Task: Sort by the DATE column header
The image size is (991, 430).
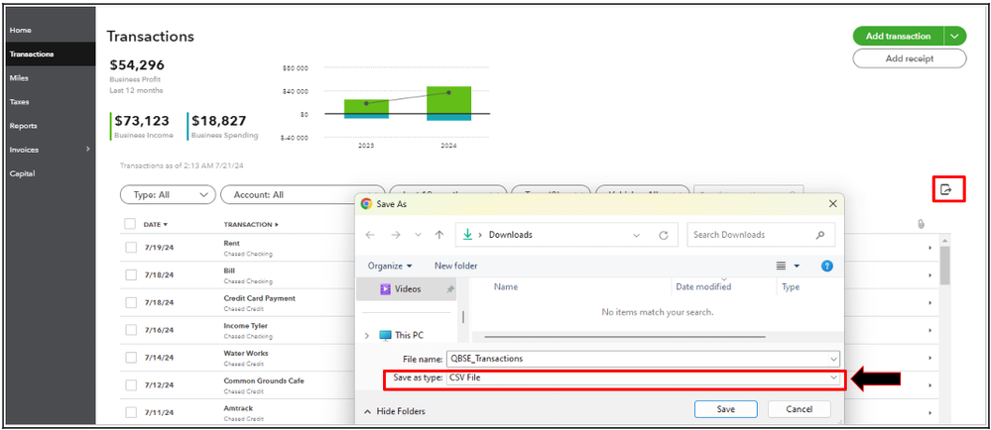Action: 156,224
